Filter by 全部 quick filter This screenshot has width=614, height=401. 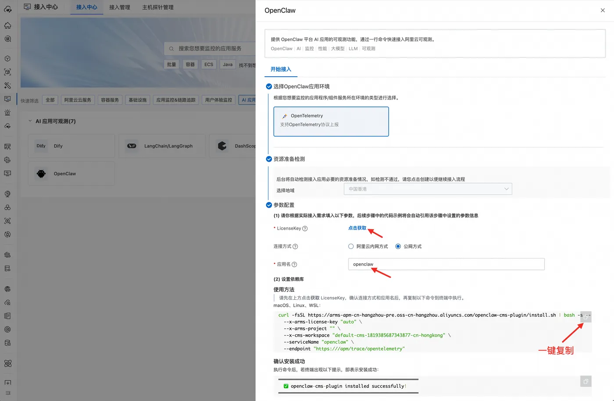50,100
